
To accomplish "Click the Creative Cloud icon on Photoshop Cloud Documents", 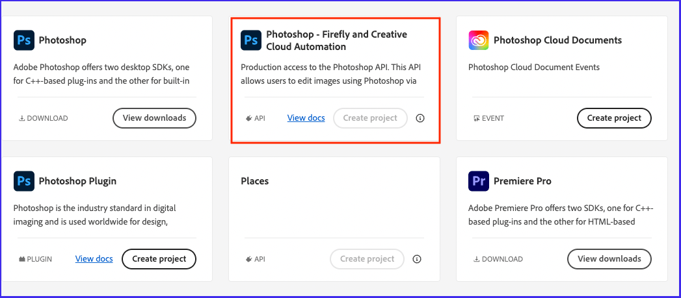I will coord(479,40).
